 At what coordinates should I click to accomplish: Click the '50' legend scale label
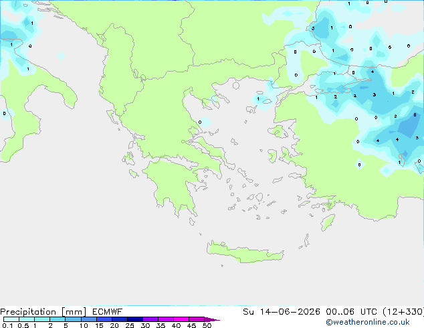pos(207,325)
